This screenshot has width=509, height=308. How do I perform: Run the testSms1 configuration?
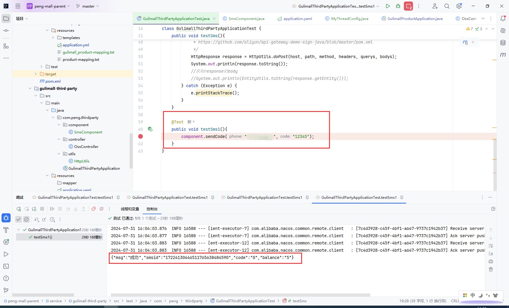pos(388,6)
